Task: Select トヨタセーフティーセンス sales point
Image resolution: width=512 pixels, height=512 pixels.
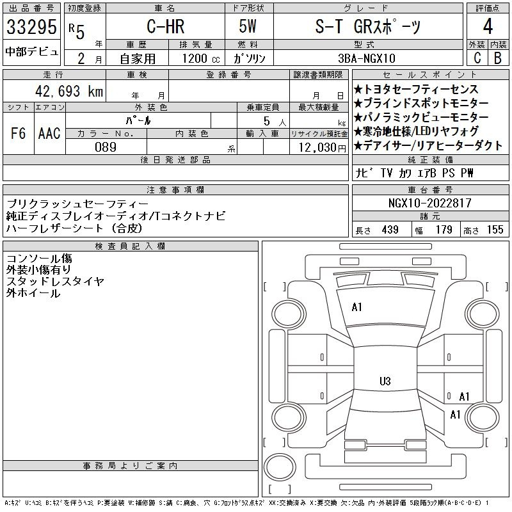Action: [x=416, y=89]
